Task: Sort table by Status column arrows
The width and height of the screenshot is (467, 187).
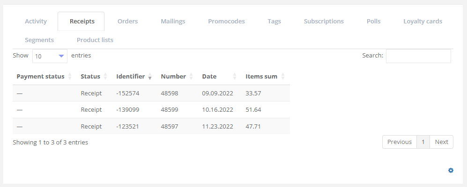Action: [105, 77]
